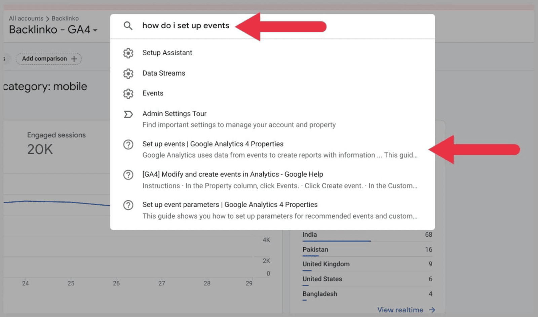
Task: Click the arrow next to View realtime
Action: (431, 310)
